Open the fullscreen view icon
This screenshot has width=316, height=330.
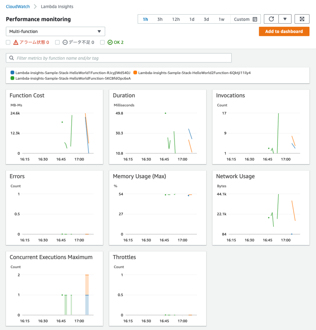click(302, 19)
